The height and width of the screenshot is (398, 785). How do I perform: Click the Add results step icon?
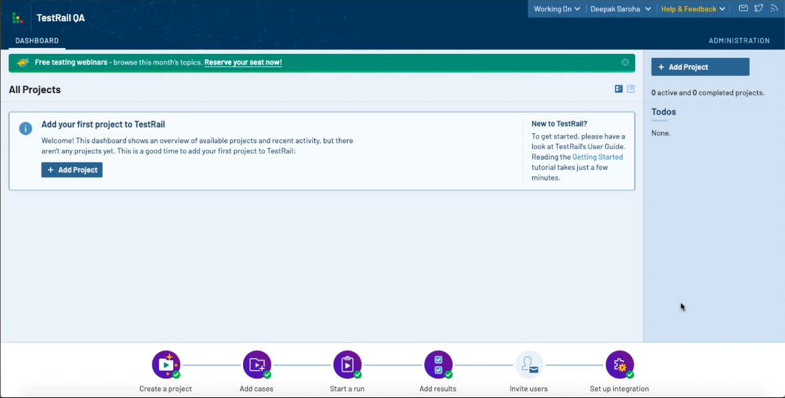(438, 365)
